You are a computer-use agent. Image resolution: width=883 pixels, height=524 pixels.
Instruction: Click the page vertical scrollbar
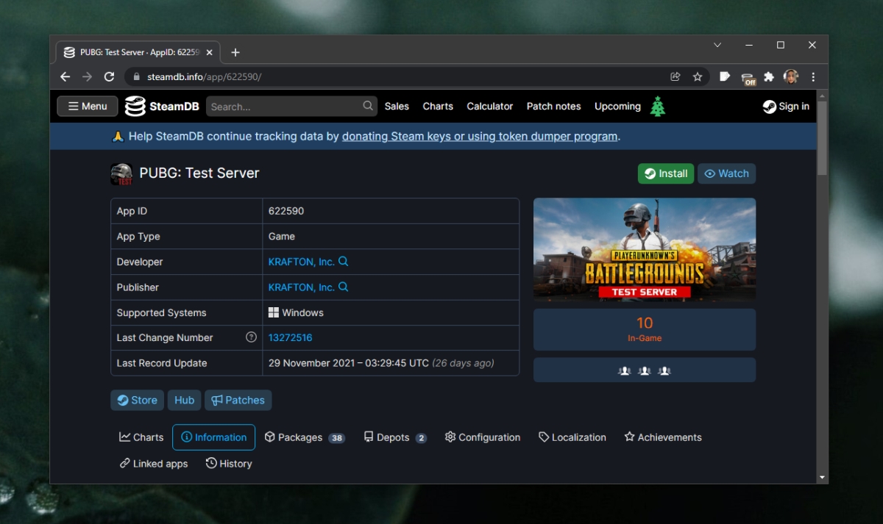coord(823,138)
